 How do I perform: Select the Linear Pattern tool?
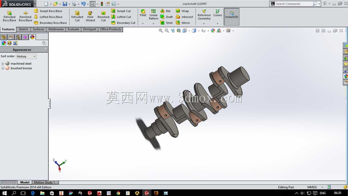click(153, 15)
